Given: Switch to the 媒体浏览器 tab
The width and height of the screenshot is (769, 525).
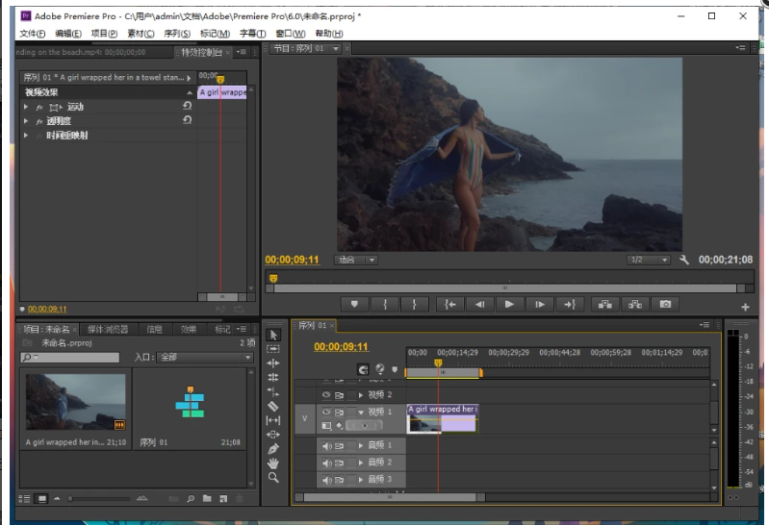Looking at the screenshot, I should pos(106,329).
